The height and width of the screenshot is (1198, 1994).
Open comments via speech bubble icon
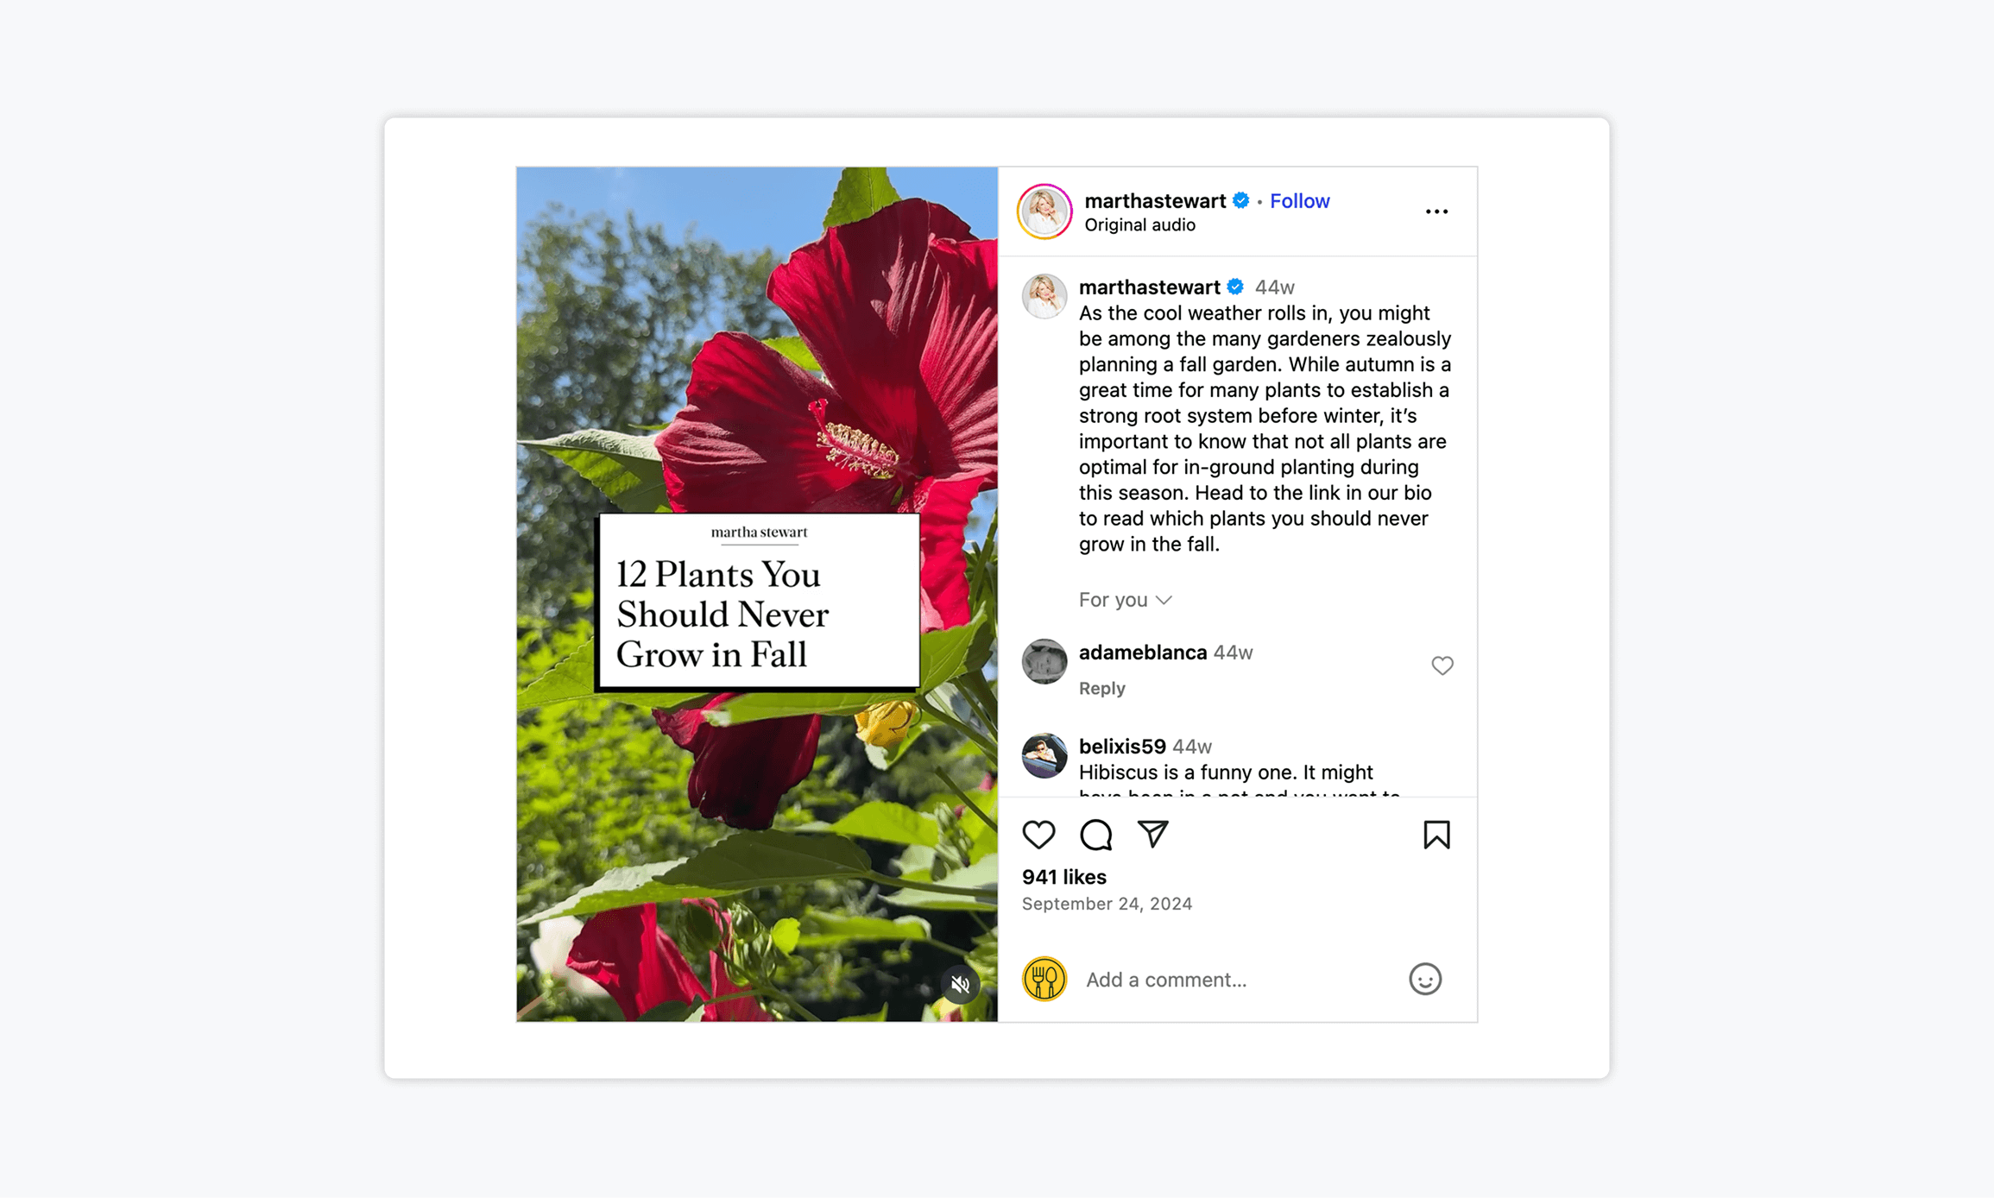[x=1095, y=835]
